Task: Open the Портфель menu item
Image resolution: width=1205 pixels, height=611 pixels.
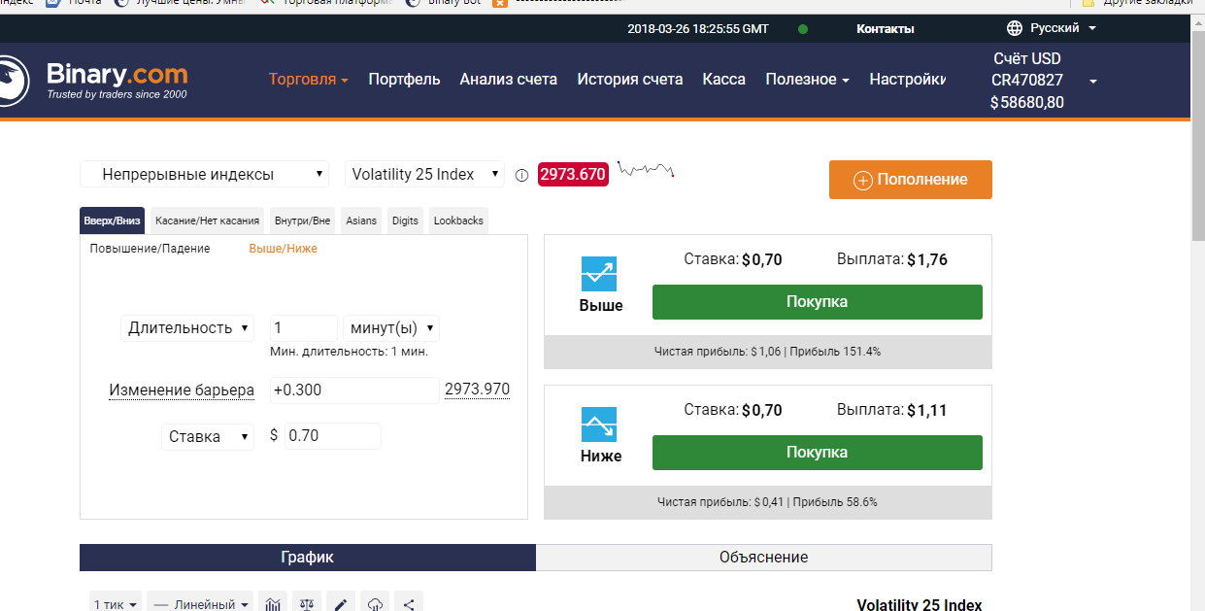Action: pyautogui.click(x=405, y=80)
